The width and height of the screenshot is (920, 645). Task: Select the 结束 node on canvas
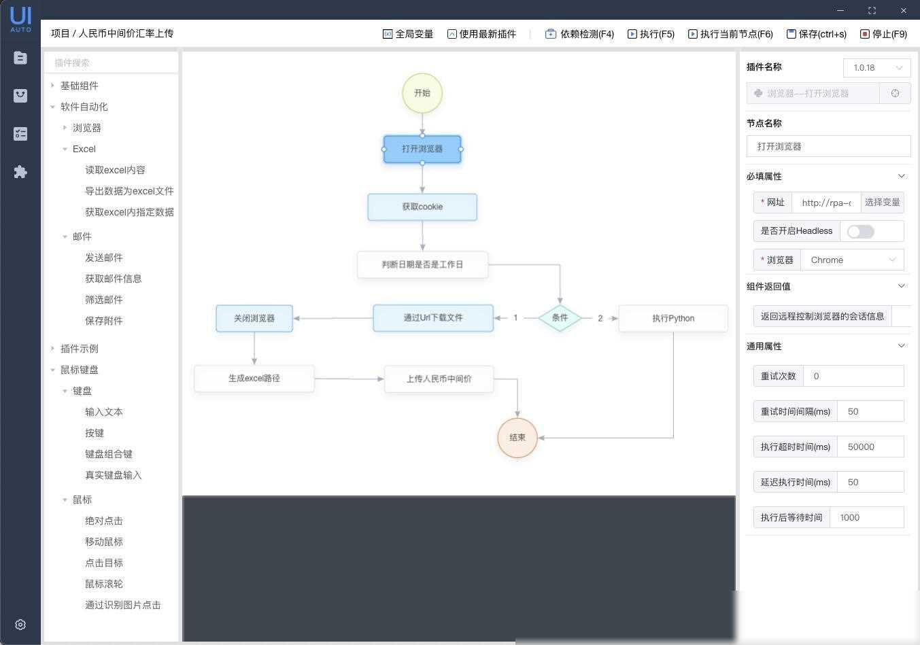[x=517, y=438]
